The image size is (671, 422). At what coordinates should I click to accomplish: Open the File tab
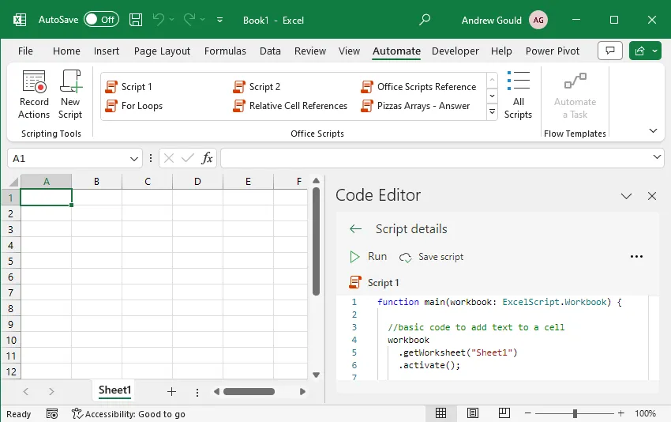point(25,51)
